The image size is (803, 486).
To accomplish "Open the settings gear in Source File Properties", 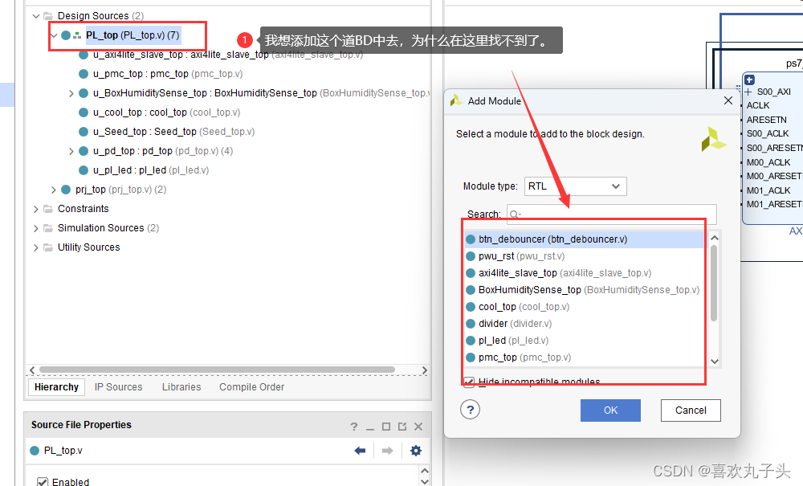I will pos(416,451).
